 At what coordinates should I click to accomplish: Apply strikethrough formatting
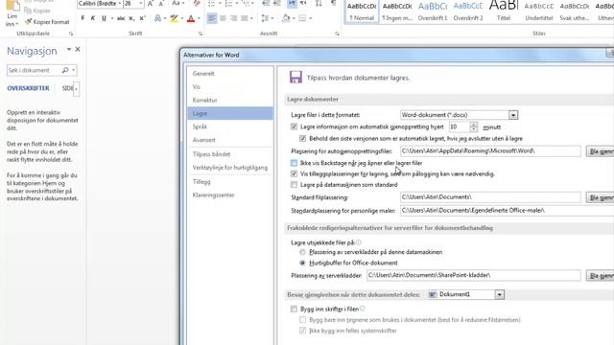pyautogui.click(x=121, y=18)
